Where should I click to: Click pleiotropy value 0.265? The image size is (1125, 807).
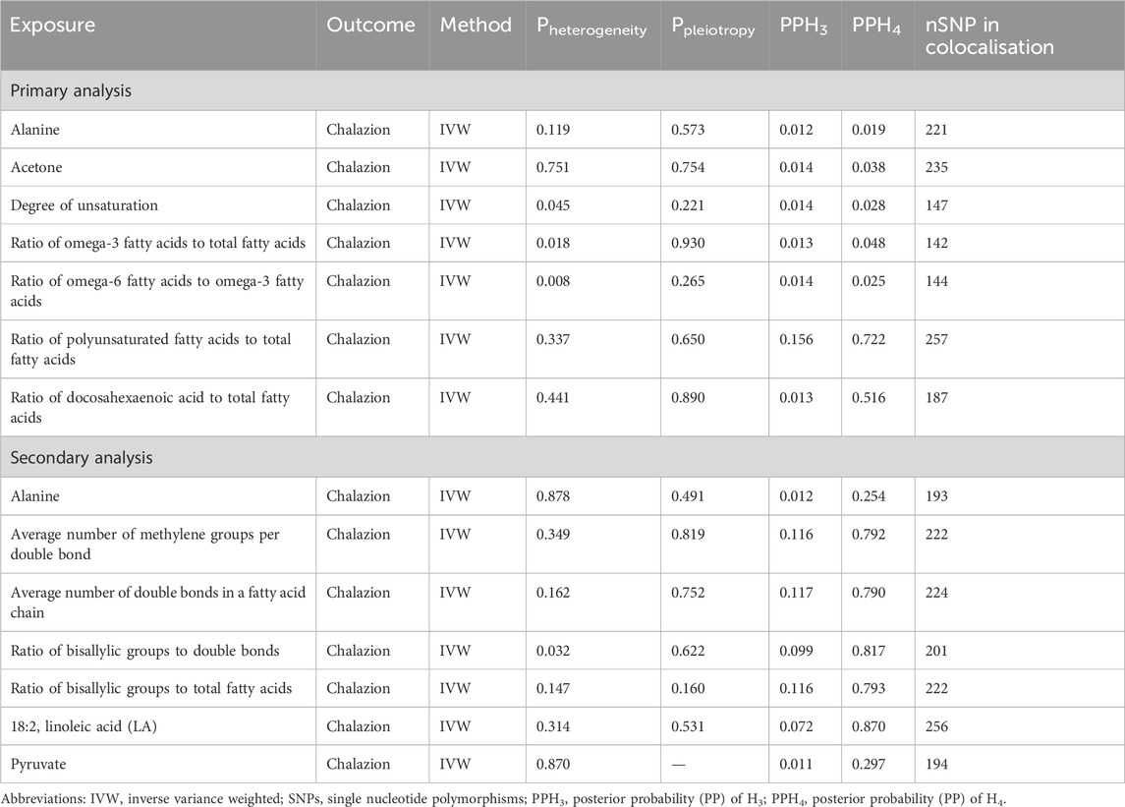coord(688,281)
